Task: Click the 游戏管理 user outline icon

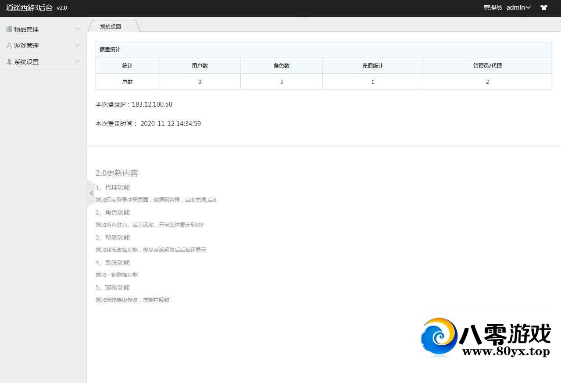Action: [9, 46]
